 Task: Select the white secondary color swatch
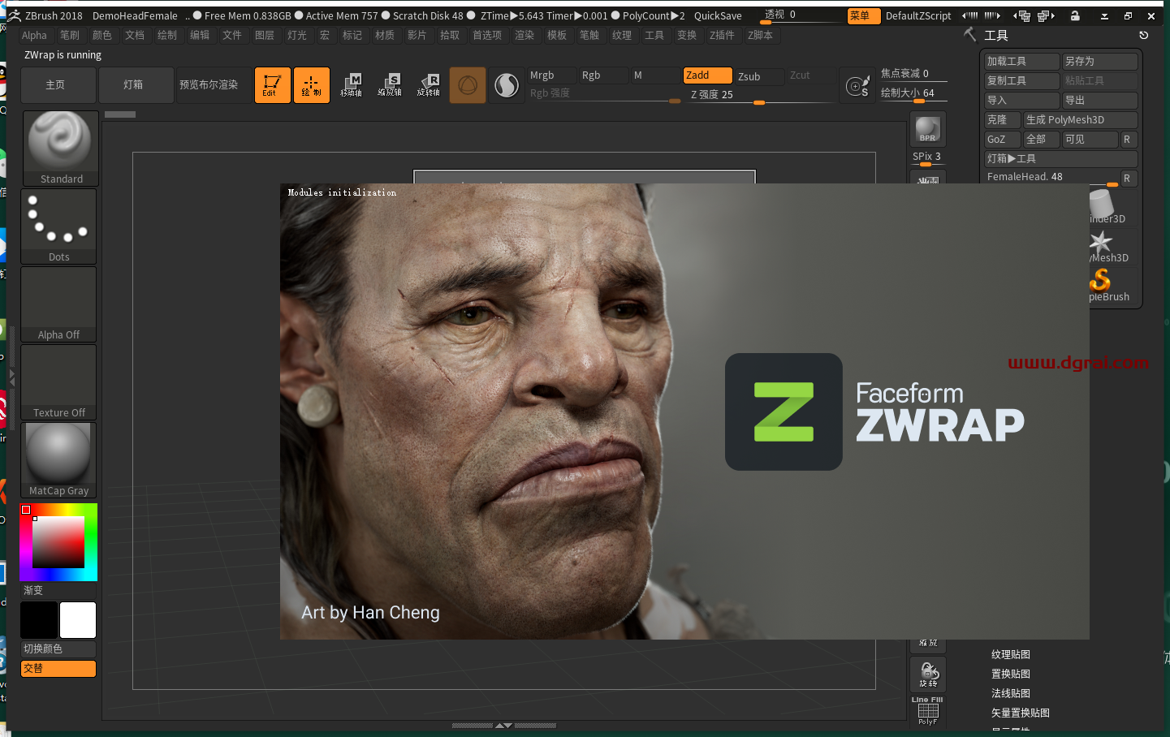78,620
